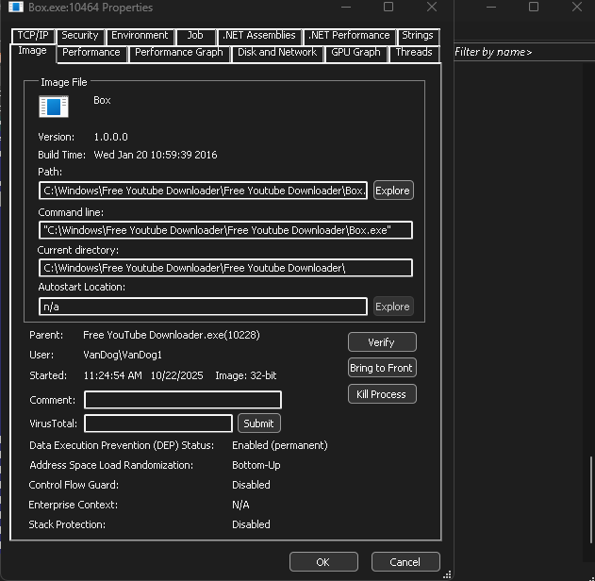595x581 pixels.
Task: Click Bring to Front button
Action: click(382, 368)
